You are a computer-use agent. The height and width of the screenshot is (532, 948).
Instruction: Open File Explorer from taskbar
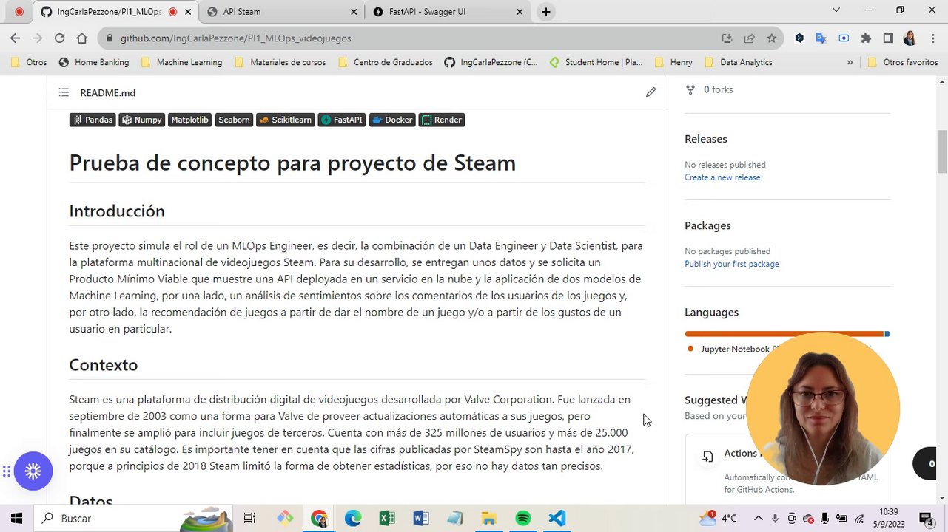coord(488,518)
